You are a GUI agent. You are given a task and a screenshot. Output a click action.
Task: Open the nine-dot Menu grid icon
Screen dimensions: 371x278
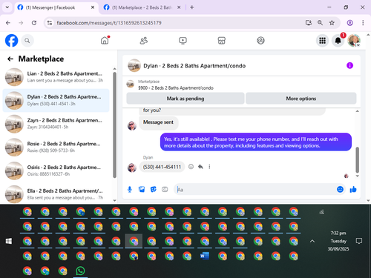tap(322, 41)
